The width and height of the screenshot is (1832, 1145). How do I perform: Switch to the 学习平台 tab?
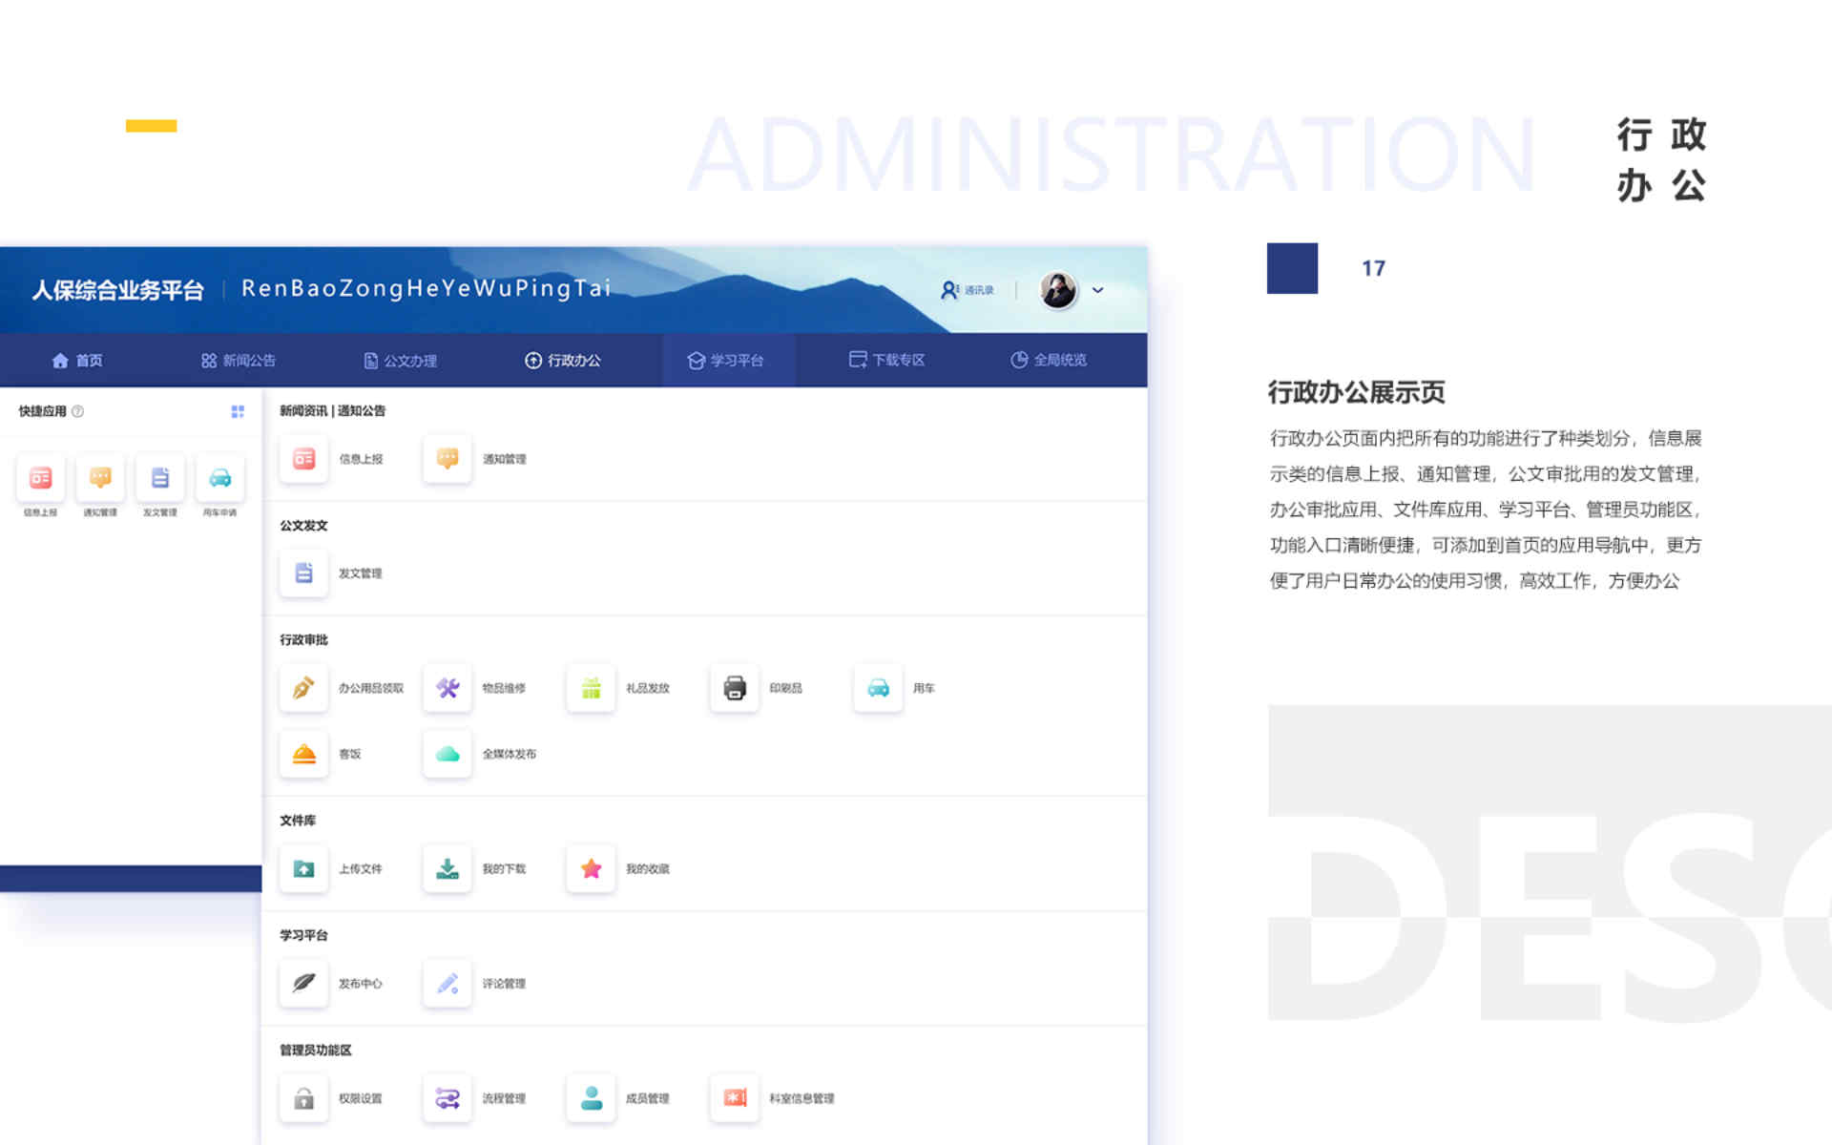pos(726,360)
